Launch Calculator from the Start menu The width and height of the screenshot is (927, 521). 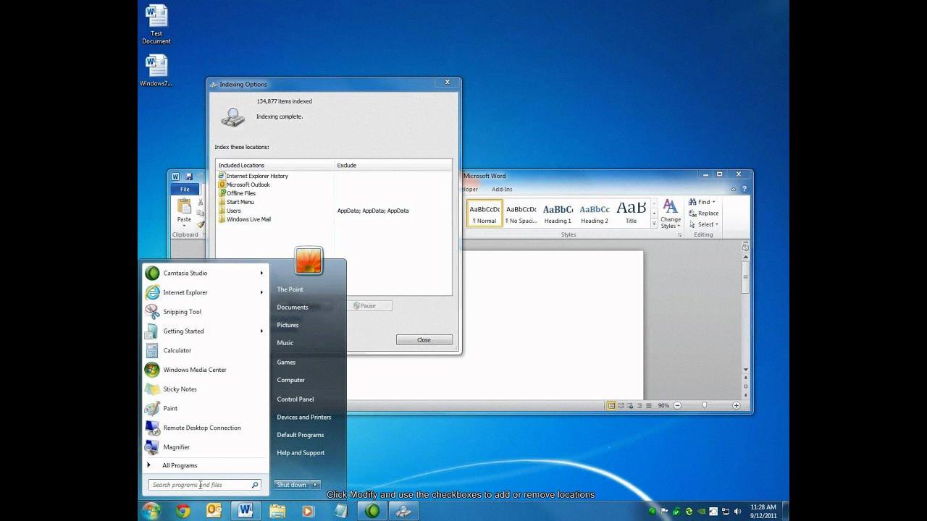177,350
